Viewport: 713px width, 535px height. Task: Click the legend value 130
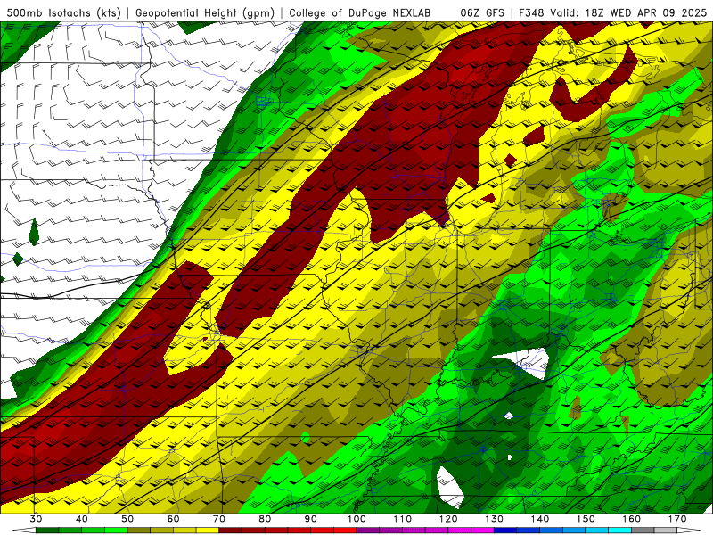pos(495,519)
